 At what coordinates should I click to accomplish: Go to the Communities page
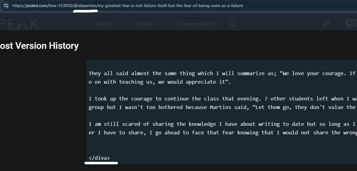click(x=196, y=24)
